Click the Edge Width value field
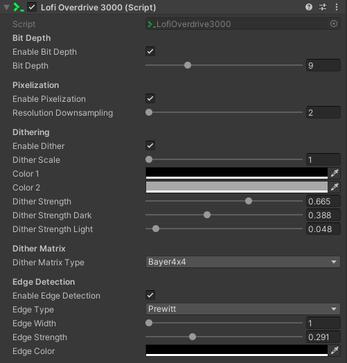The image size is (347, 363). coord(323,323)
